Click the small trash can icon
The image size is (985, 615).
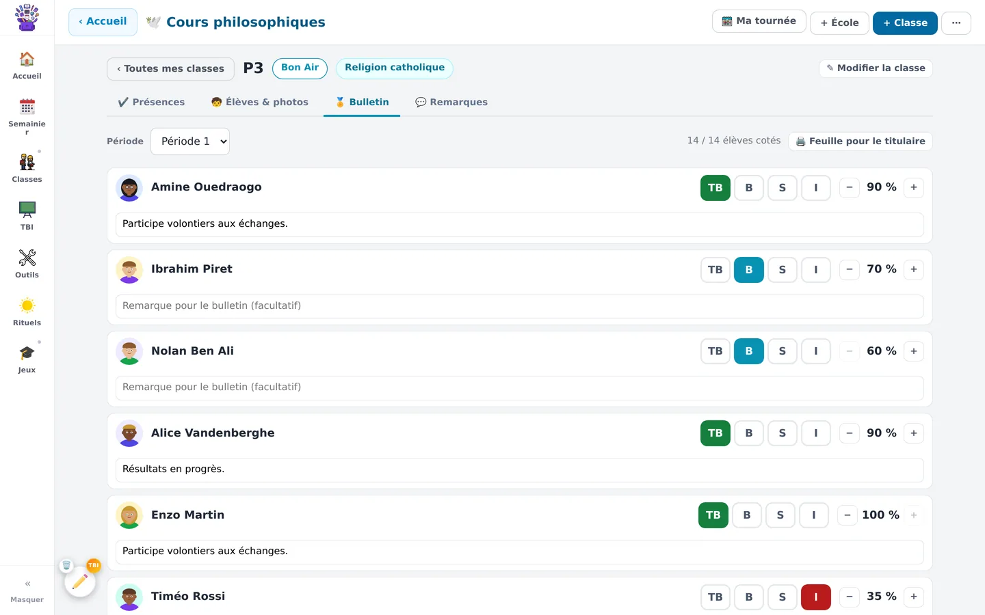(x=66, y=566)
